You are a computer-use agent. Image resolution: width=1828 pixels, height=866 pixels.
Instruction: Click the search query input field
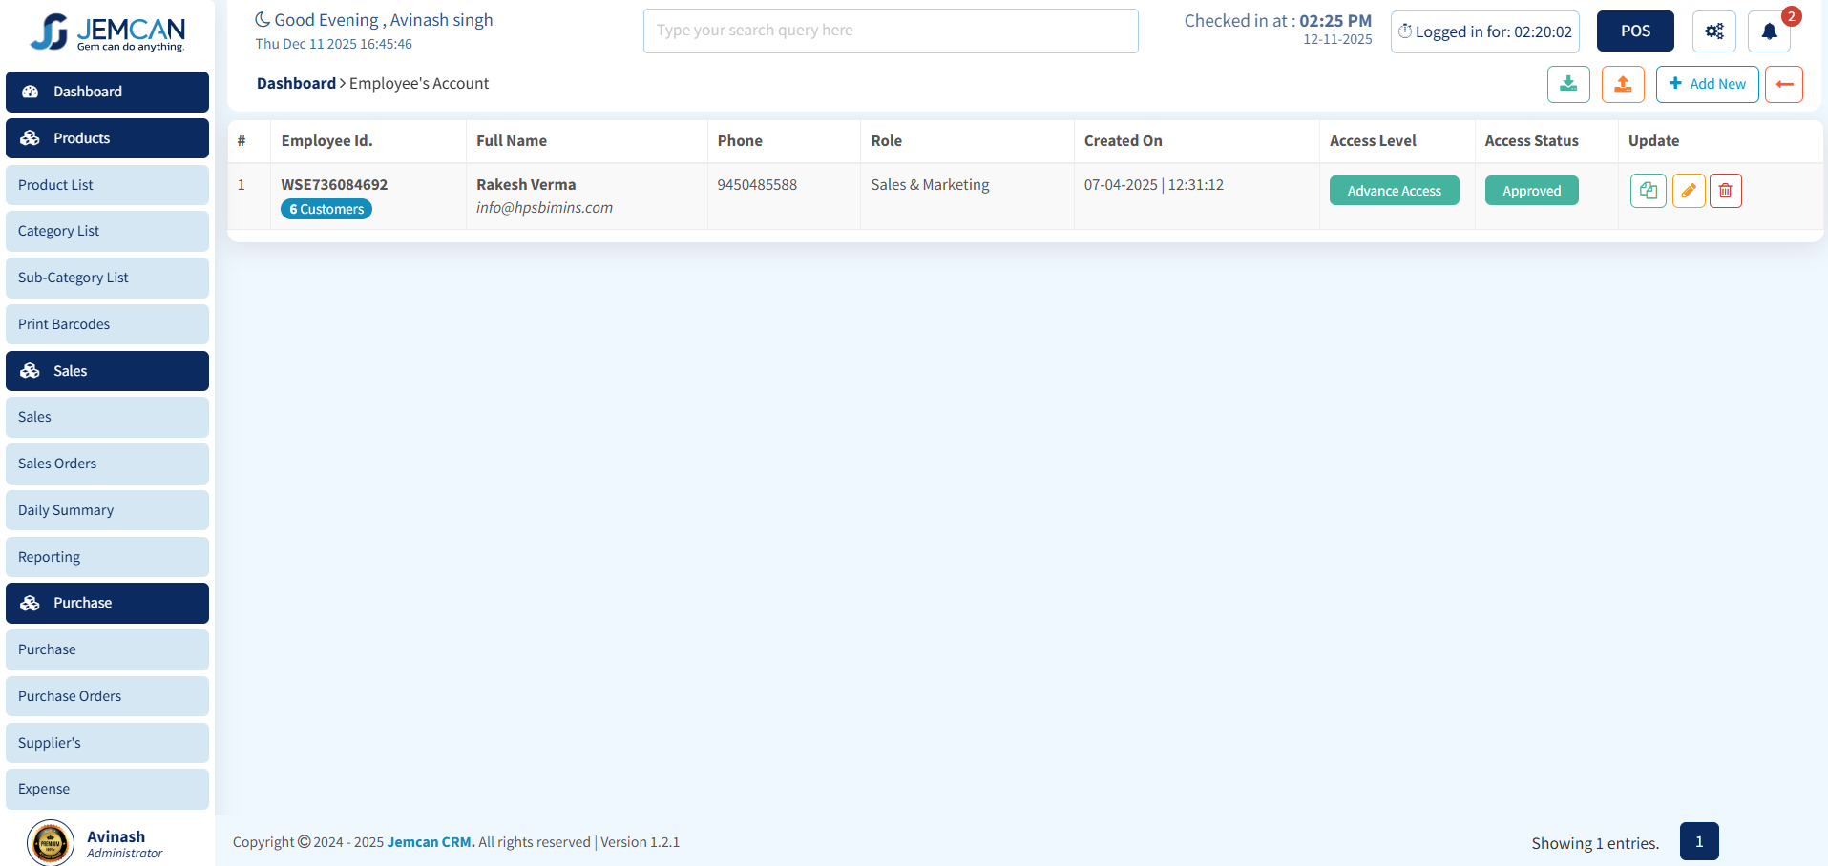(x=890, y=31)
